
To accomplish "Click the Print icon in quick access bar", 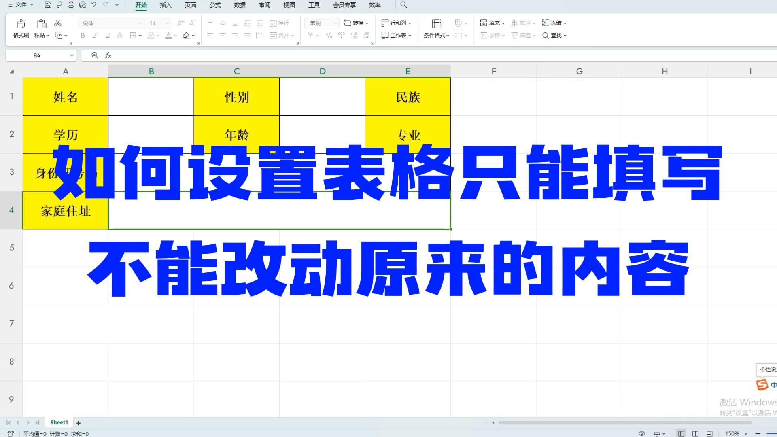I will tap(71, 5).
